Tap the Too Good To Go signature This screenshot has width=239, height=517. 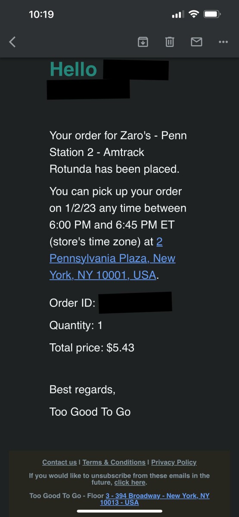[x=90, y=412]
